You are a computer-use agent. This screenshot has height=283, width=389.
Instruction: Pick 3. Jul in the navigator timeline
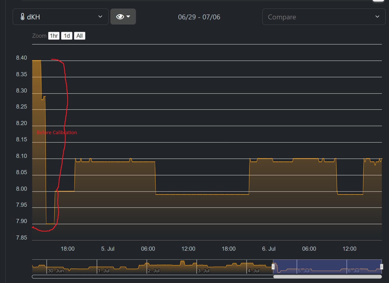click(204, 271)
